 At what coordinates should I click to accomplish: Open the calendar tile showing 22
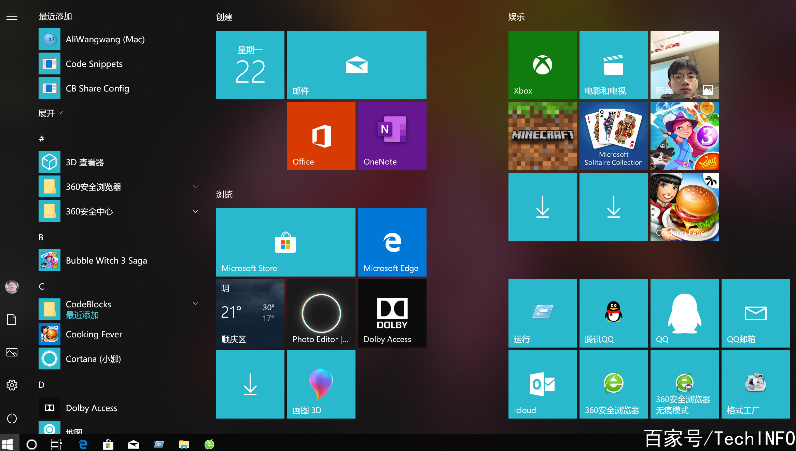tap(250, 65)
